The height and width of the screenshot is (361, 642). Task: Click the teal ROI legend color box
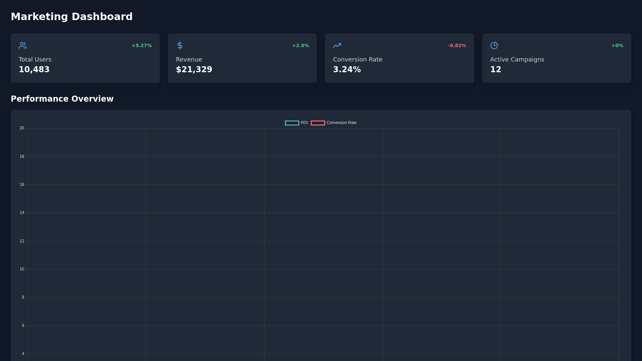point(292,123)
